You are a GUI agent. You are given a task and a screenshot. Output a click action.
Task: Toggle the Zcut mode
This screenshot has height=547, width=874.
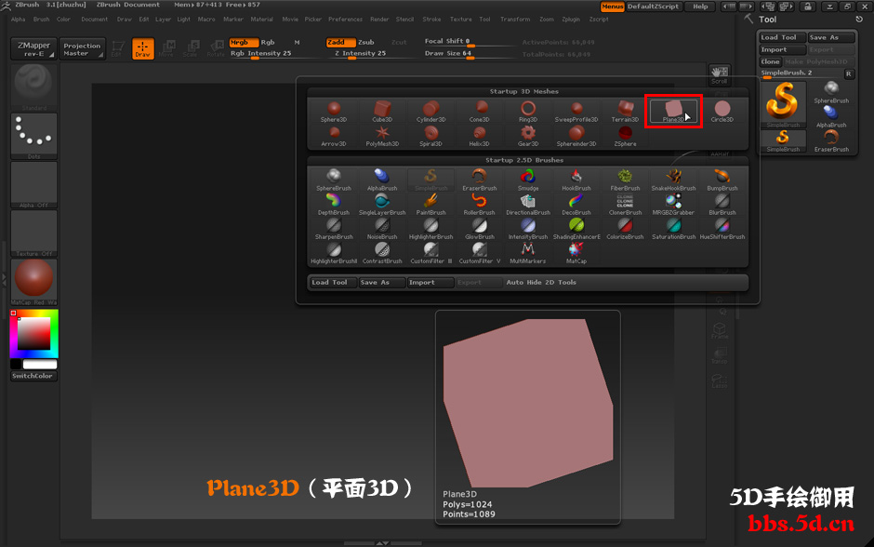pos(399,43)
